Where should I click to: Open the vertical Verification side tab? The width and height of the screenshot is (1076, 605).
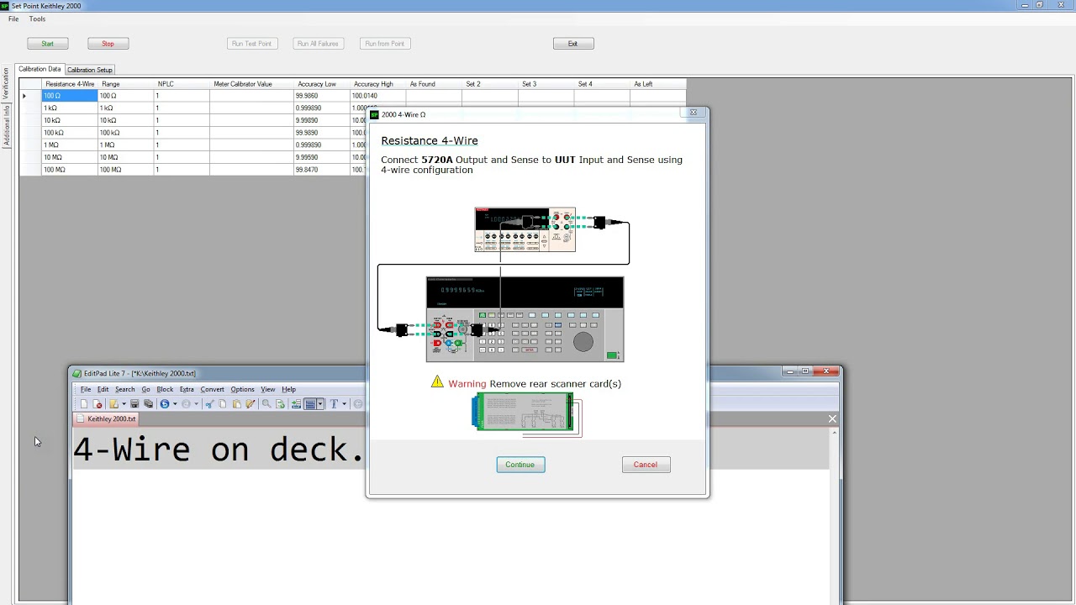[x=6, y=84]
